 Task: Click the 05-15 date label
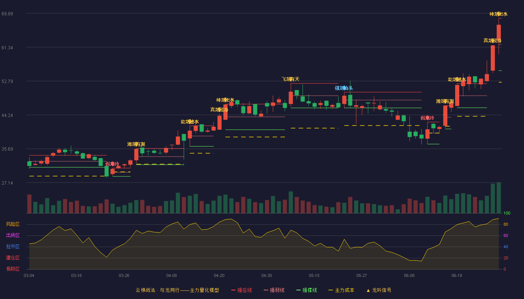[314, 275]
